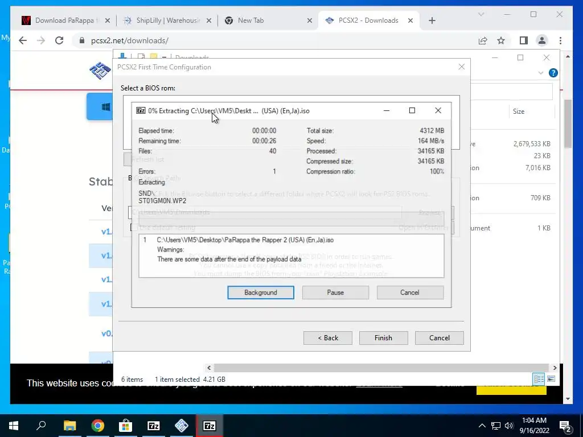The image size is (583, 437).
Task: Reload the pcsx2.net page
Action: coord(59,40)
